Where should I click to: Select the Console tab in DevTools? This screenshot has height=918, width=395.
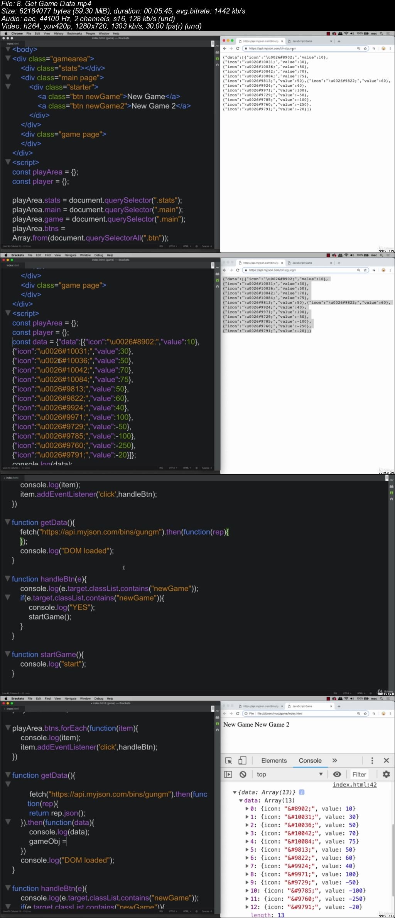click(x=310, y=760)
